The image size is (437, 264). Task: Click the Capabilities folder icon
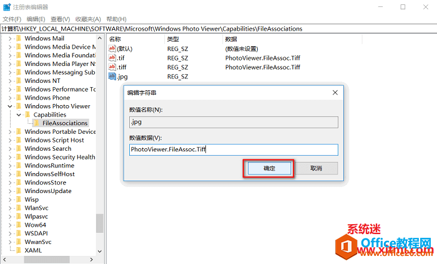(x=27, y=115)
